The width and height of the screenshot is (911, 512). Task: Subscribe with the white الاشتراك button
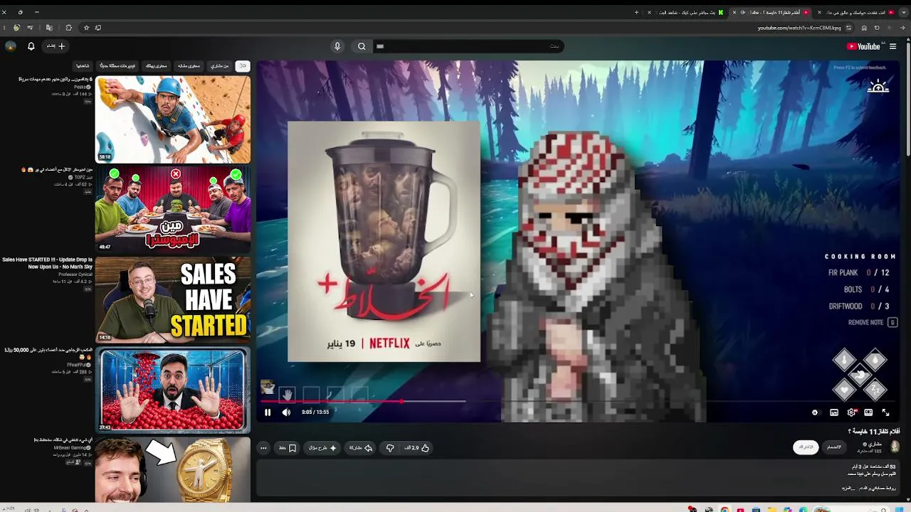point(806,447)
